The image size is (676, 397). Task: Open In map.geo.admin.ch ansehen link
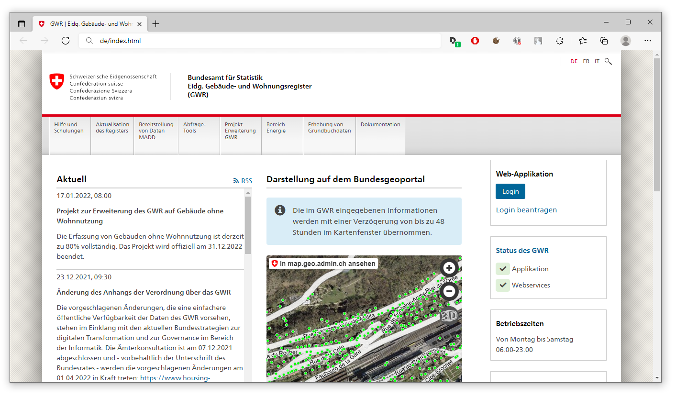click(x=323, y=264)
